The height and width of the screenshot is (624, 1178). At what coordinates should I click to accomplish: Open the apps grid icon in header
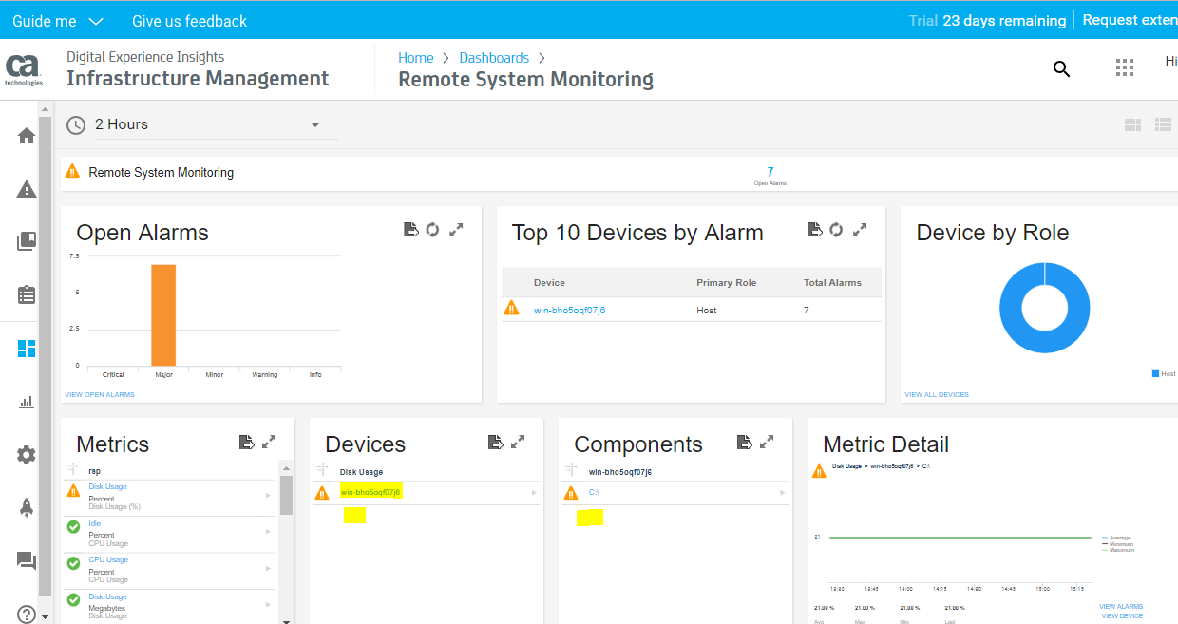tap(1125, 67)
